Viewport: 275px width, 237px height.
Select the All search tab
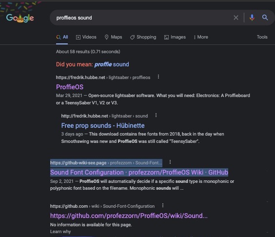tap(62, 37)
